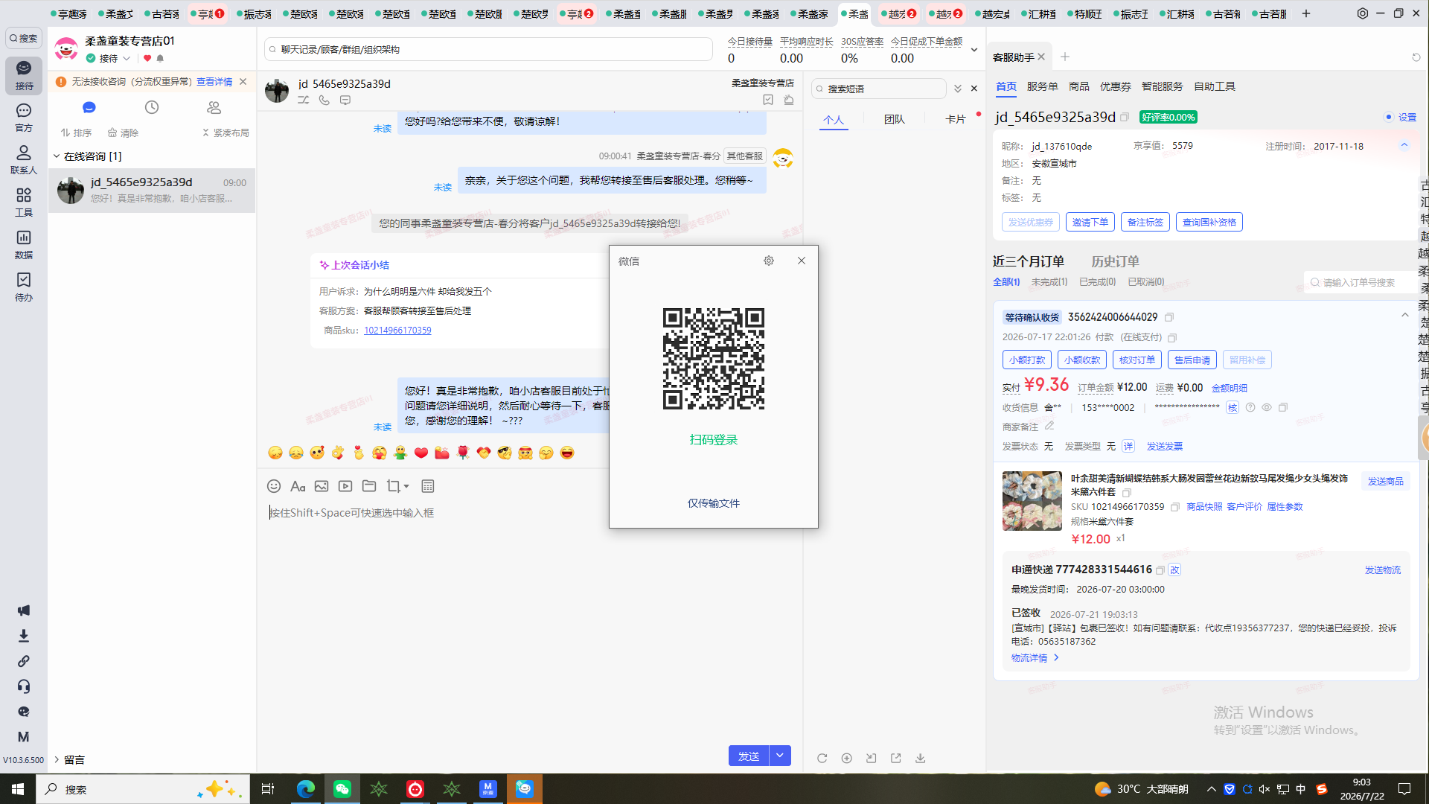Toggle the bell notification icon near 接待 status
Viewport: 1429px width, 804px height.
pyautogui.click(x=160, y=58)
